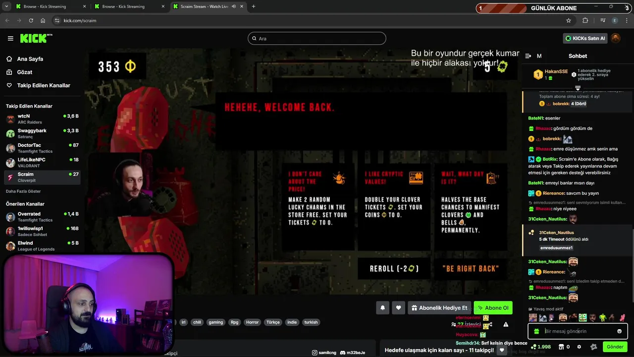Click the "BE RIGHT BACK" game option
This screenshot has width=634, height=357.
(x=471, y=269)
